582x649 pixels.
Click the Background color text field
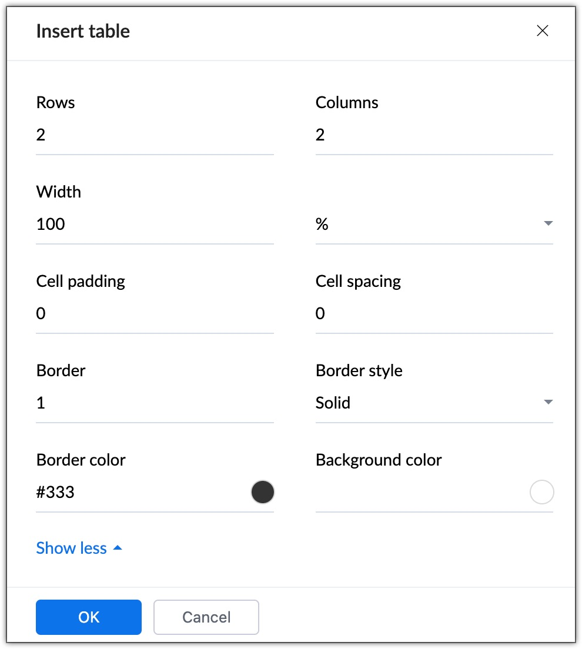[x=420, y=493]
